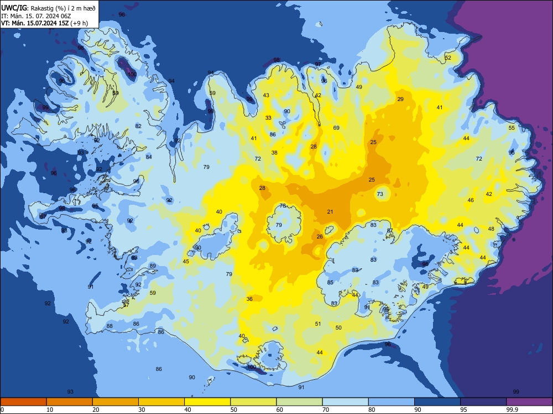Click the indigo 95–99.9 legend swatch
553x414 pixels.
483,402
